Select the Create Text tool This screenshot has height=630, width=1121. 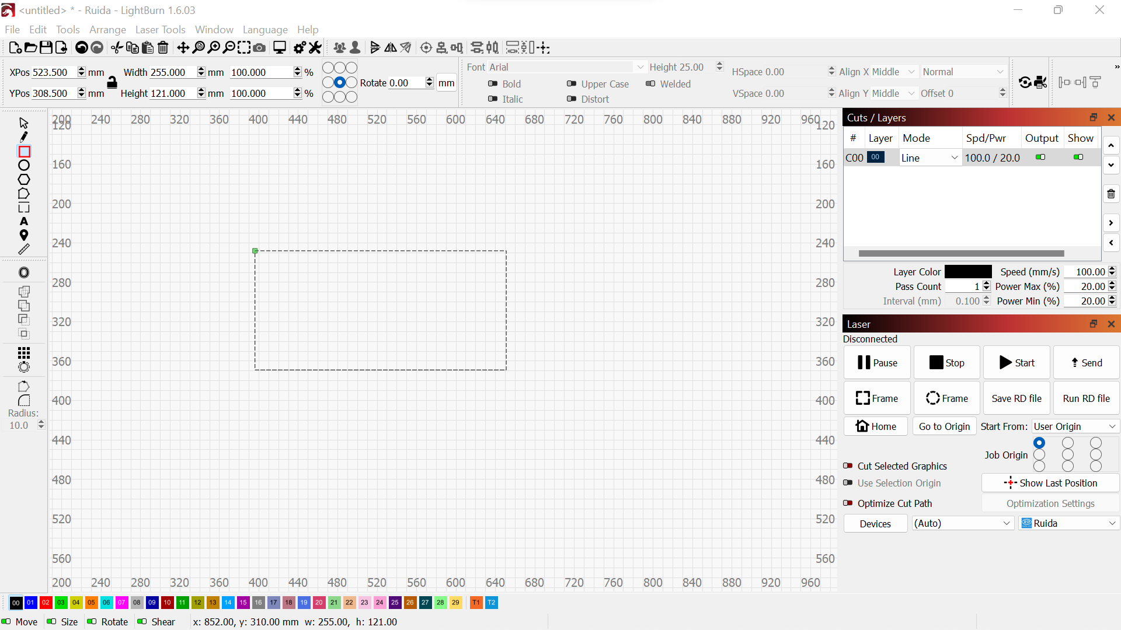coord(24,222)
